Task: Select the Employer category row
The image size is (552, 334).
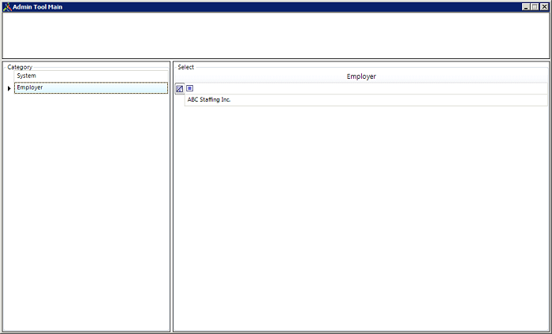Action: point(91,88)
